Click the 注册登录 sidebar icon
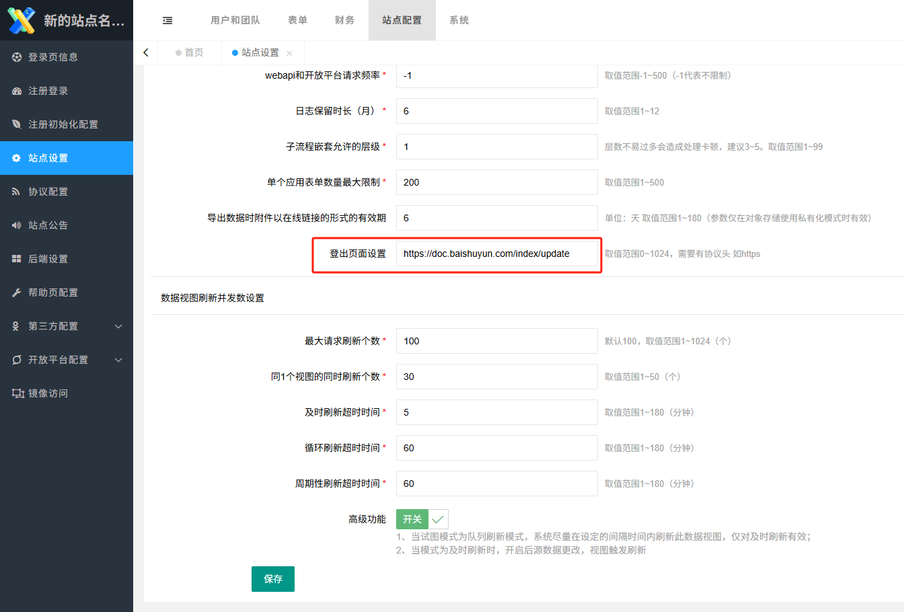The height and width of the screenshot is (612, 904). click(x=17, y=91)
